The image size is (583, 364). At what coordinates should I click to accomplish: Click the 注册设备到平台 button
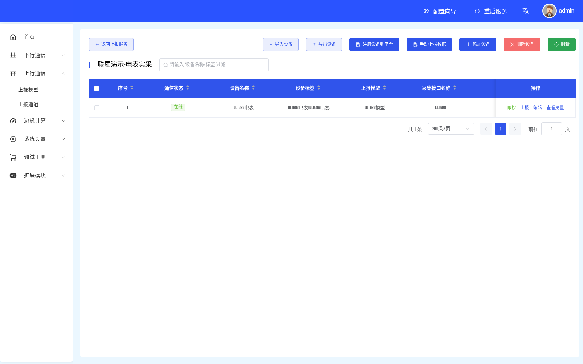point(374,44)
